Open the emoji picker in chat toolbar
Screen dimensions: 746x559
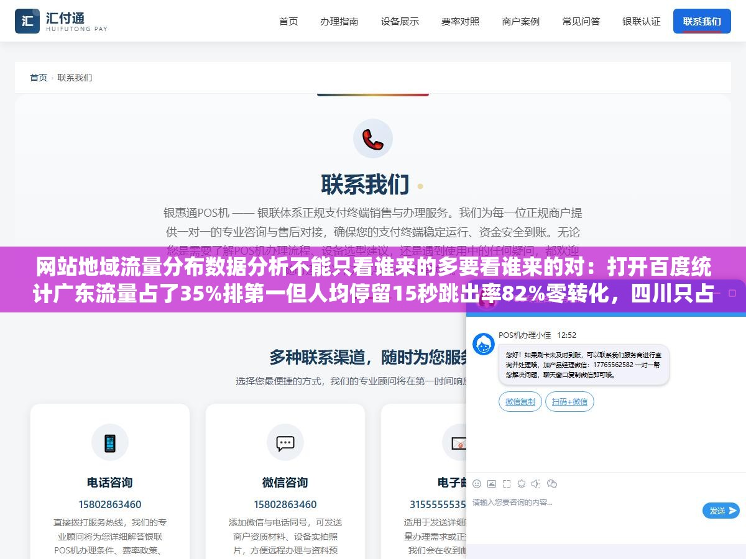point(477,483)
